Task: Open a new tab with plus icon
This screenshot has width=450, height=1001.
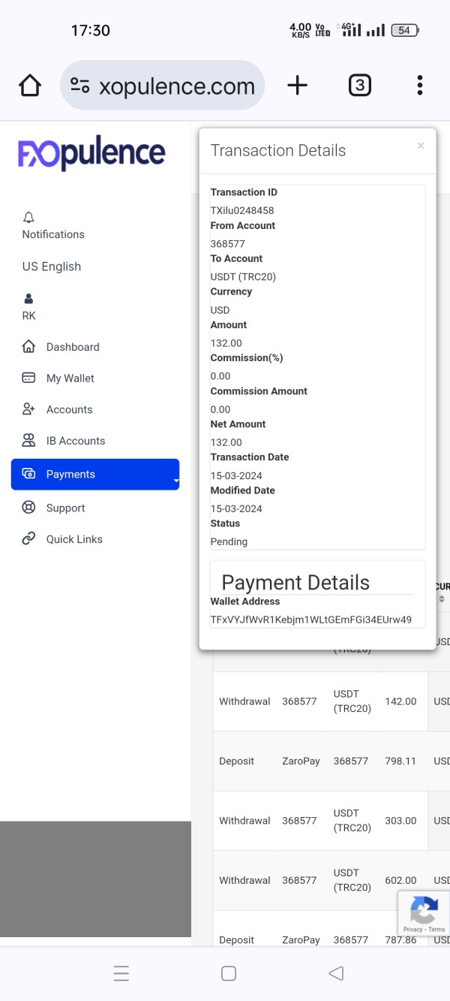Action: (x=298, y=86)
